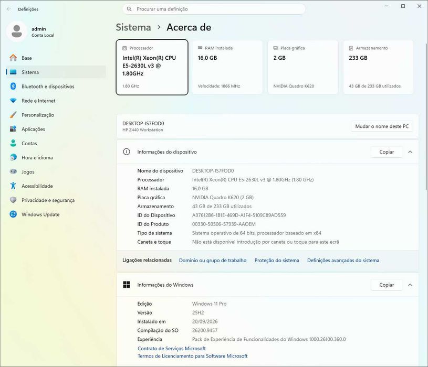Click the Privacidade e segurança shield icon
428x367 pixels.
tap(13, 200)
